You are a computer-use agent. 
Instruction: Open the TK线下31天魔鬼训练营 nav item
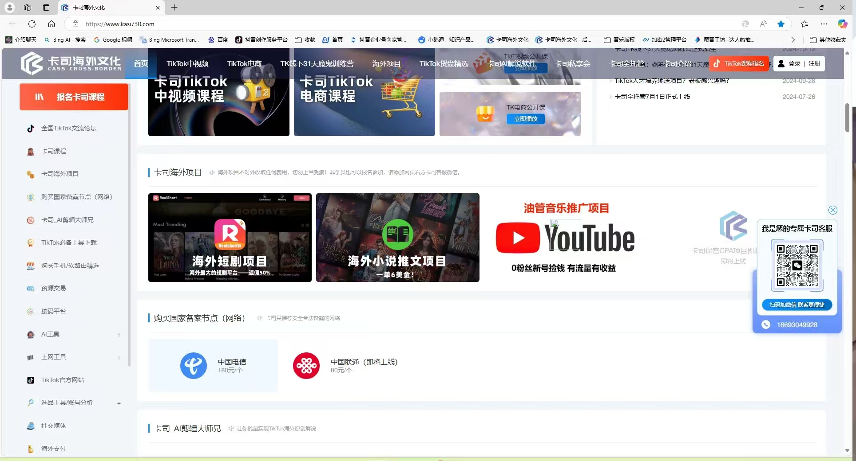click(317, 63)
